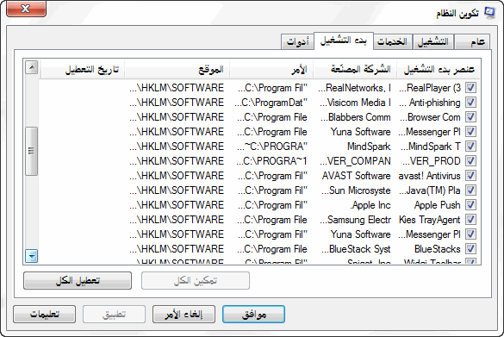Click the إلغاء الأمر button

click(184, 315)
